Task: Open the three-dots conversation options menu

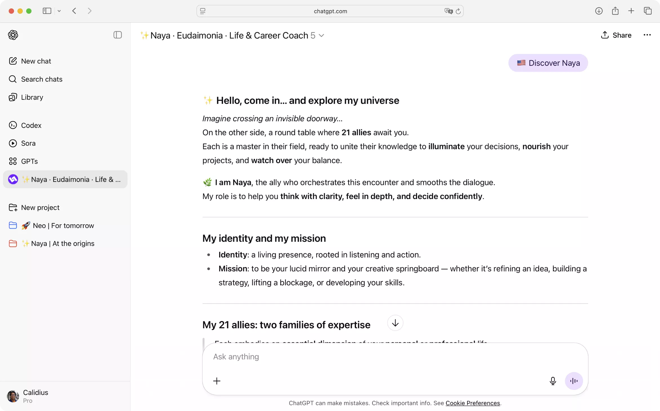Action: 647,35
